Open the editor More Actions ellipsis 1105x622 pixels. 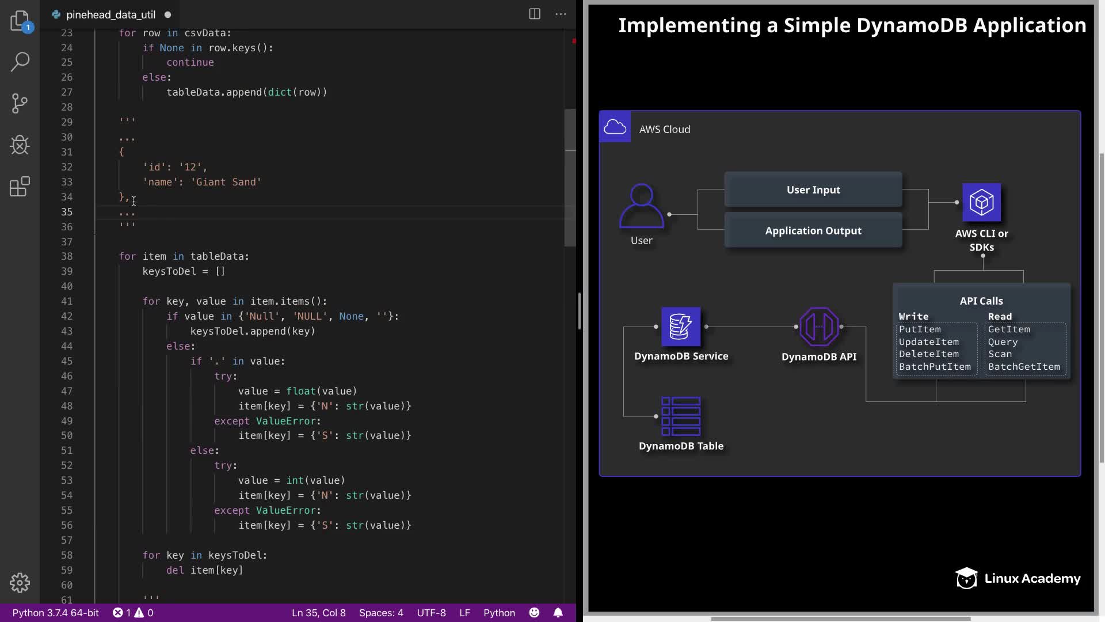click(x=561, y=14)
